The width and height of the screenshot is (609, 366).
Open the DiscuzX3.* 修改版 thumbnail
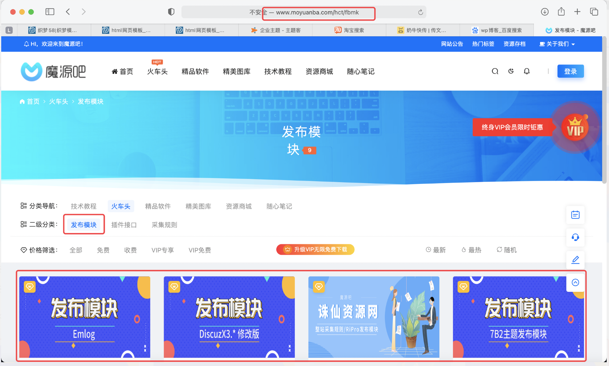(229, 317)
